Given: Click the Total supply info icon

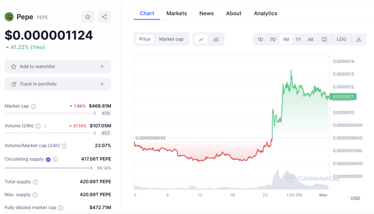Looking at the screenshot, I should pos(35,182).
